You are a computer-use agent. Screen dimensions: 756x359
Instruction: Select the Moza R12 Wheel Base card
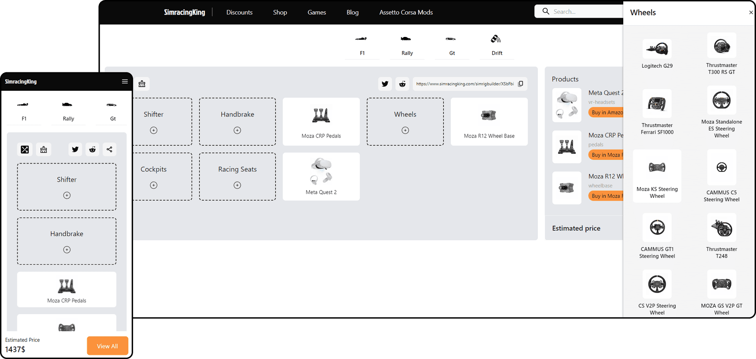(489, 122)
